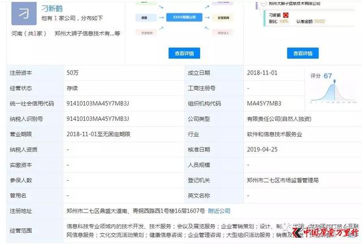Image resolution: width=362 pixels, height=244 pixels.
Task: Click the 河南（共1家）region text
Action: click(29, 33)
